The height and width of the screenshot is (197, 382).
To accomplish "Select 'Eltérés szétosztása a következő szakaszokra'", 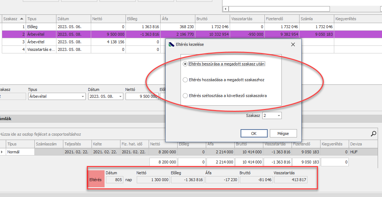I will (x=186, y=96).
